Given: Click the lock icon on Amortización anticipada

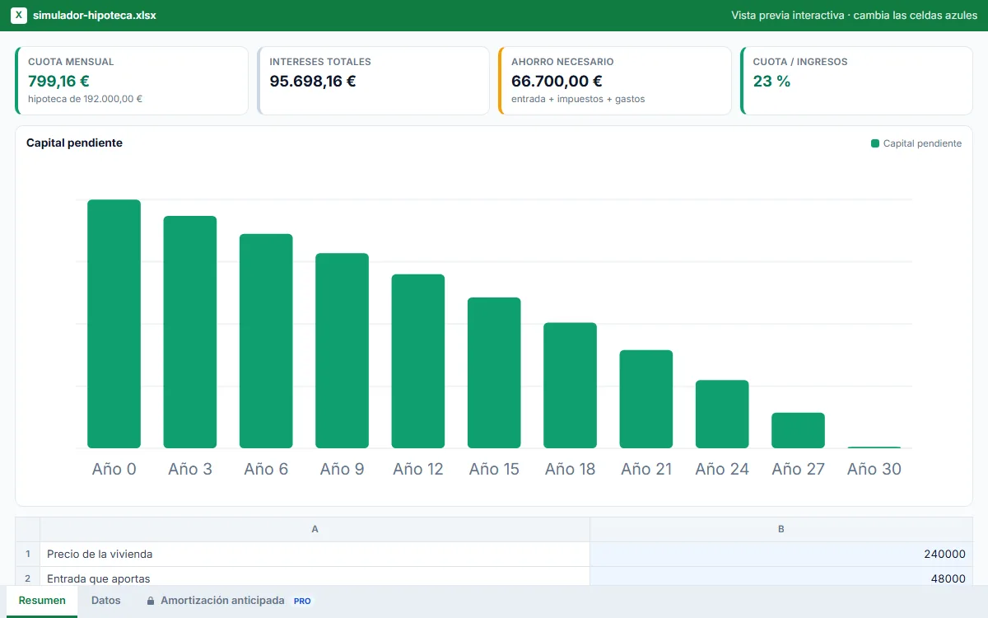Looking at the screenshot, I should [x=150, y=602].
